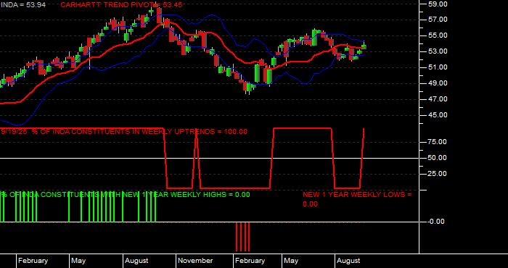This screenshot has width=508, height=268.
Task: Click the 25.00 uptrend axis value
Action: (438, 174)
